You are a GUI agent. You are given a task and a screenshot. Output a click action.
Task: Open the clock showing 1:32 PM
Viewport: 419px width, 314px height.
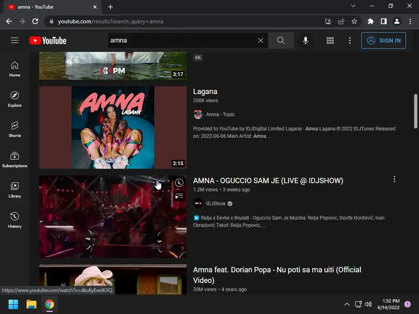(x=388, y=304)
